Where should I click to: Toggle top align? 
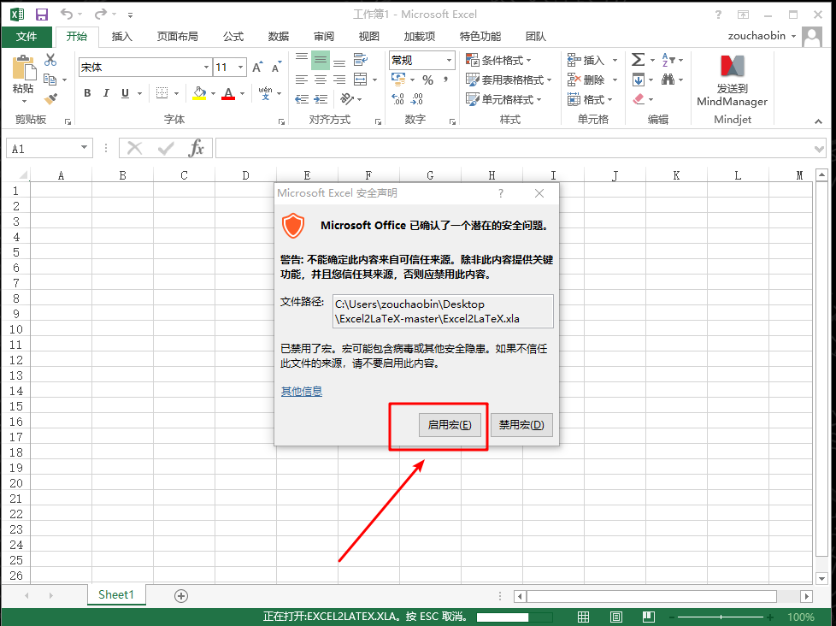(x=301, y=59)
